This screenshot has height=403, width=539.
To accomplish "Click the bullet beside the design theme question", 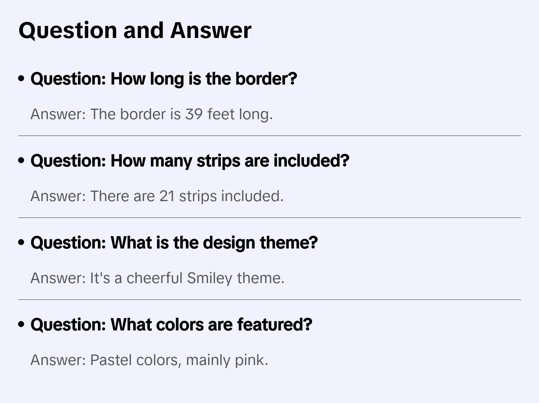I will (21, 242).
